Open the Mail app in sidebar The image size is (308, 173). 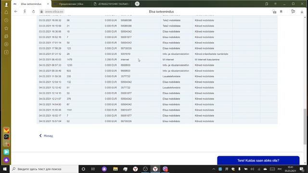[x=6, y=130]
